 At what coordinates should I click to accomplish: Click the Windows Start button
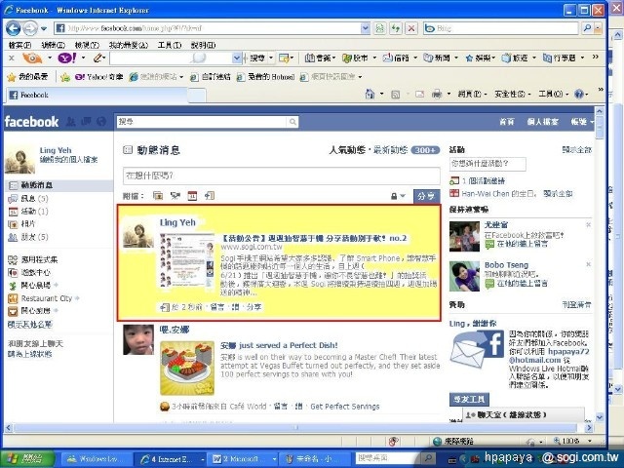coord(27,459)
